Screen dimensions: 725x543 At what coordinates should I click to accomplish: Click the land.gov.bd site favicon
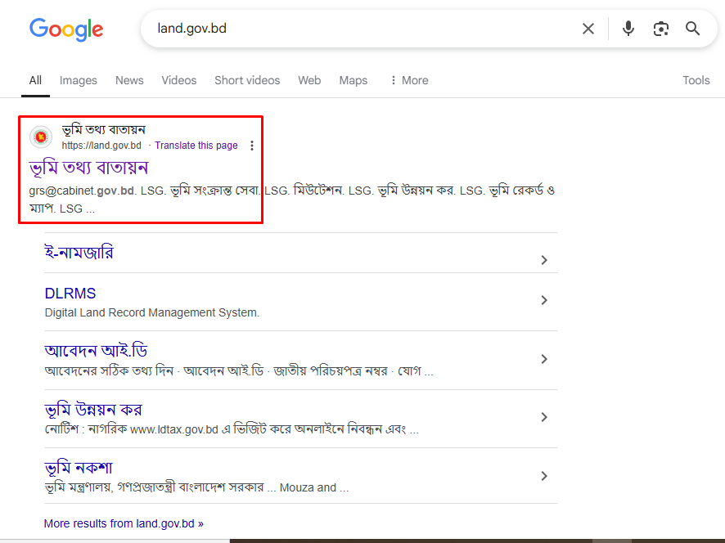point(41,137)
